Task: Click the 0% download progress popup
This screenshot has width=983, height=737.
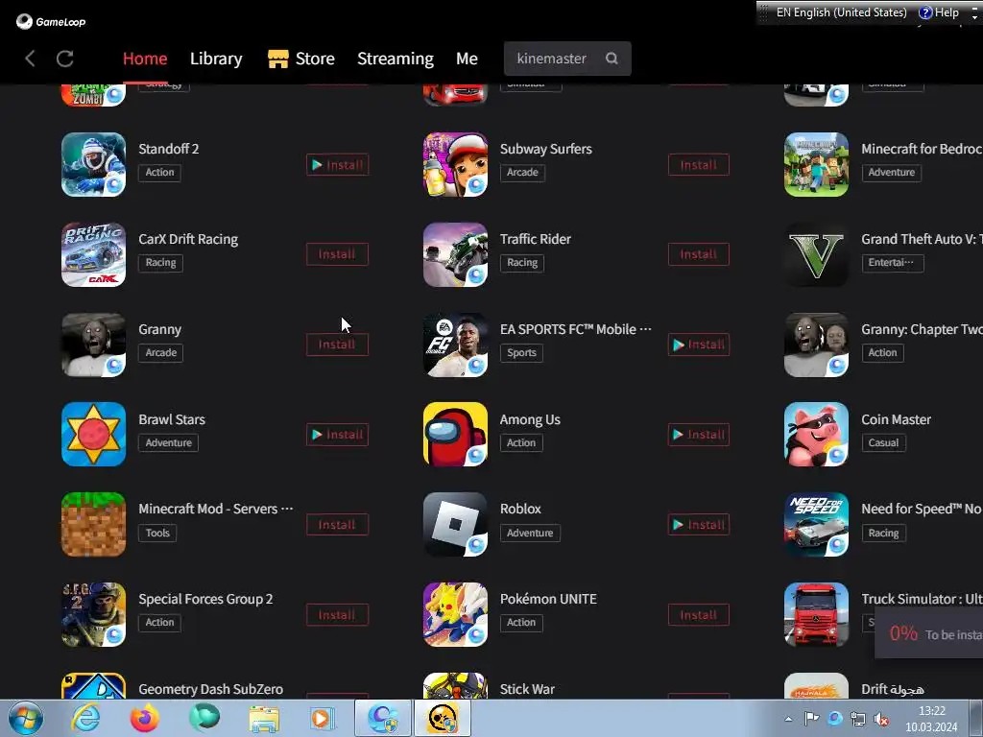Action: click(929, 633)
